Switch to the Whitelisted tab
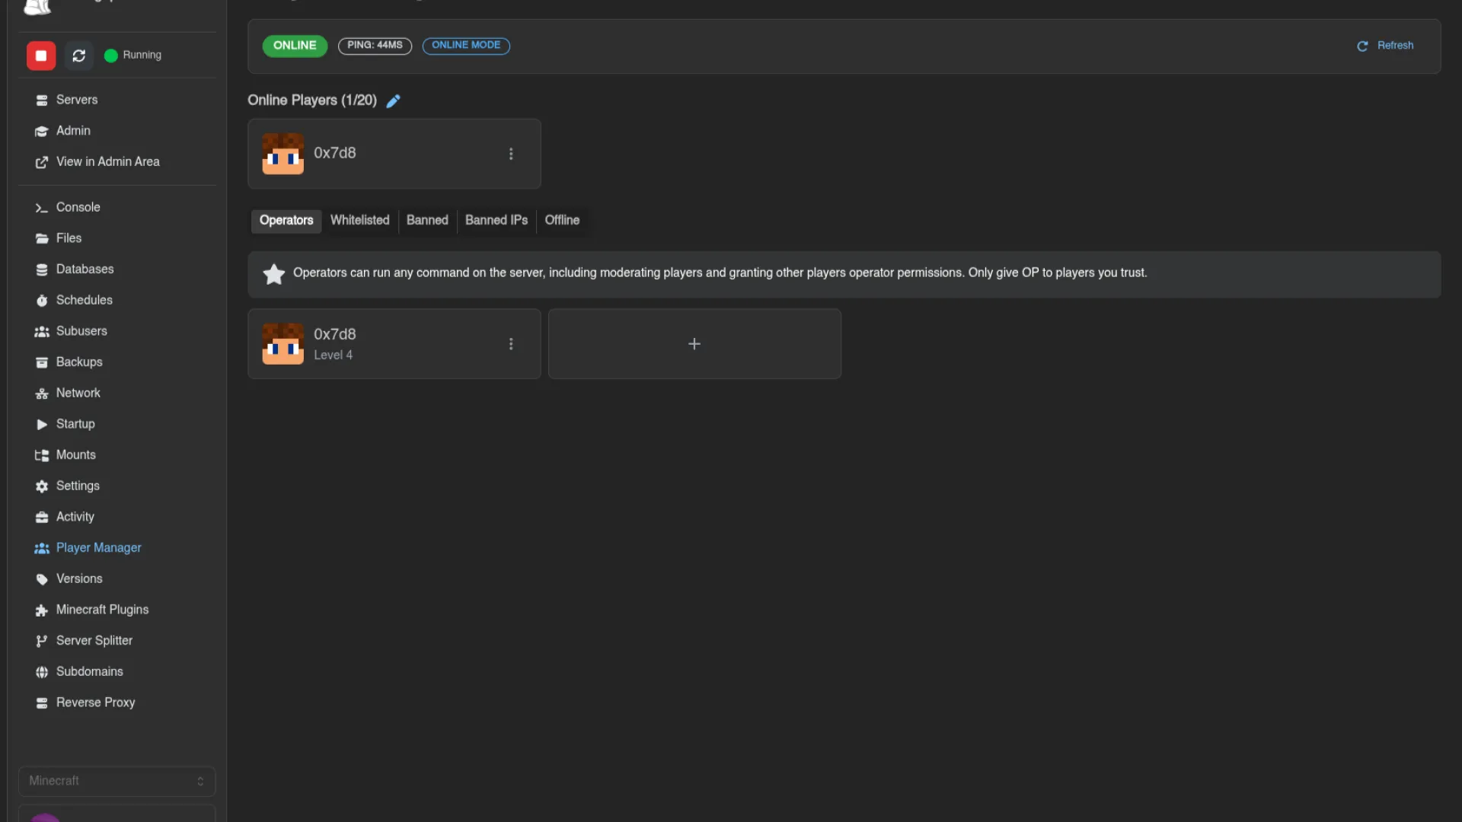The height and width of the screenshot is (822, 1462). [x=359, y=221]
